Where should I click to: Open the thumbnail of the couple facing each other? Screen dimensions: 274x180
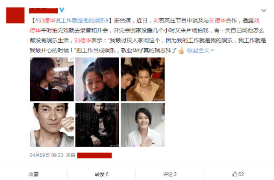[x=52, y=80]
